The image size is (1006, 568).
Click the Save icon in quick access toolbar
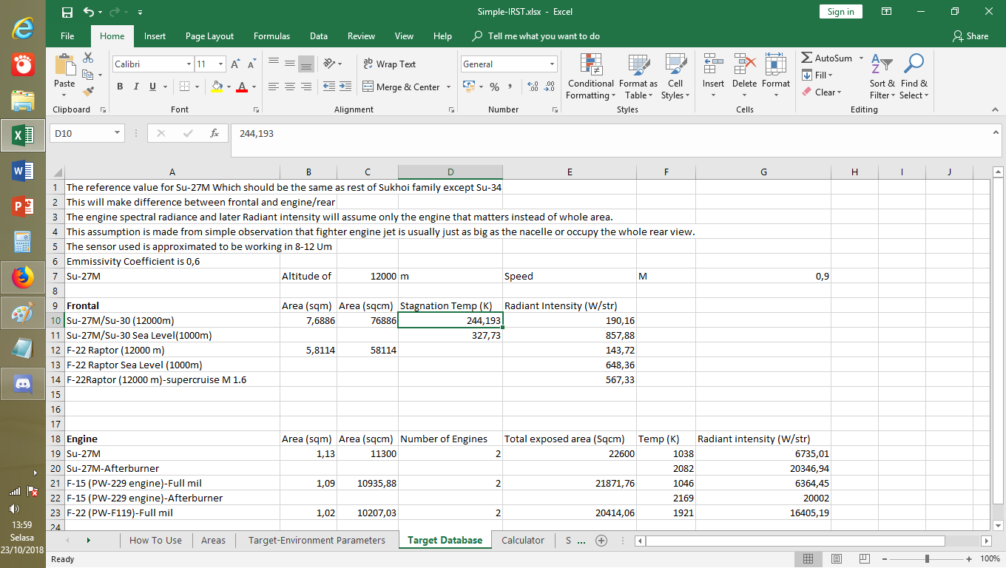pyautogui.click(x=67, y=12)
